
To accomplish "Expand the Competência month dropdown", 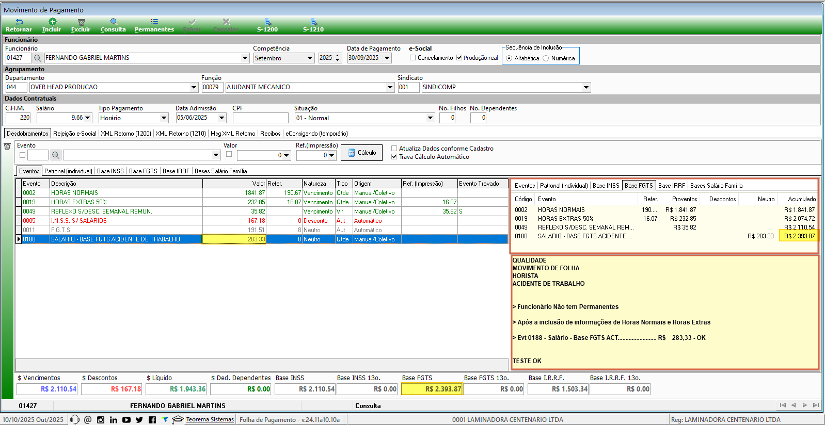I will (x=310, y=58).
